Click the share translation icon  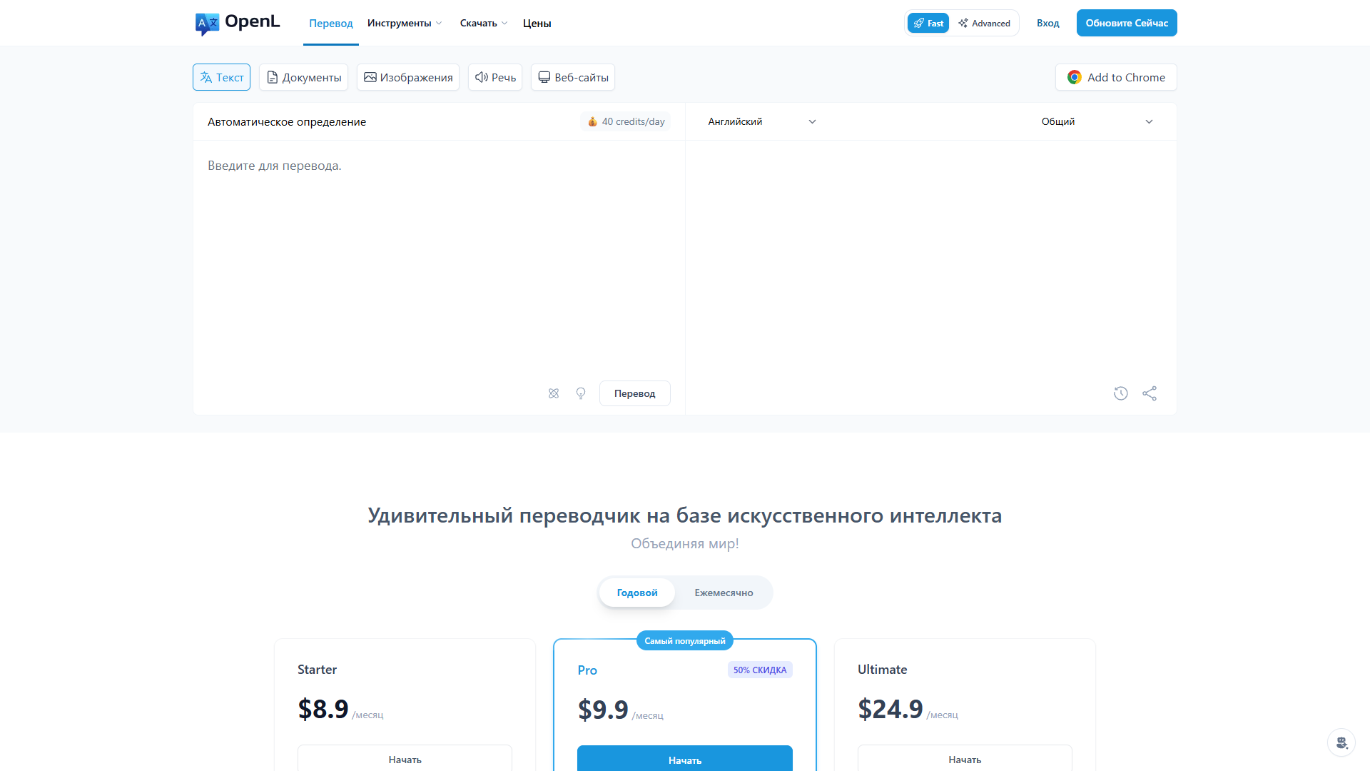1150,393
